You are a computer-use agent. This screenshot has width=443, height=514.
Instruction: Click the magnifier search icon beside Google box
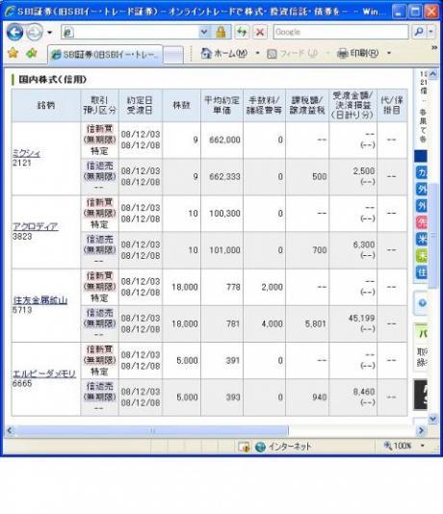[x=419, y=32]
